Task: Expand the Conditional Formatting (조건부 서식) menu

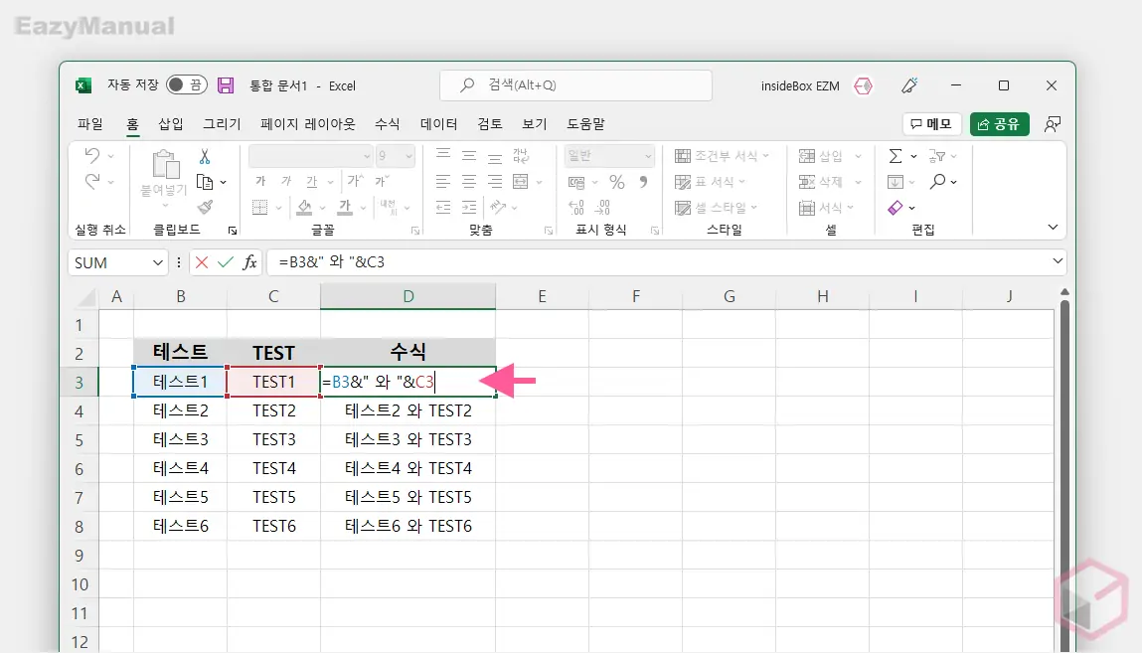Action: point(722,156)
